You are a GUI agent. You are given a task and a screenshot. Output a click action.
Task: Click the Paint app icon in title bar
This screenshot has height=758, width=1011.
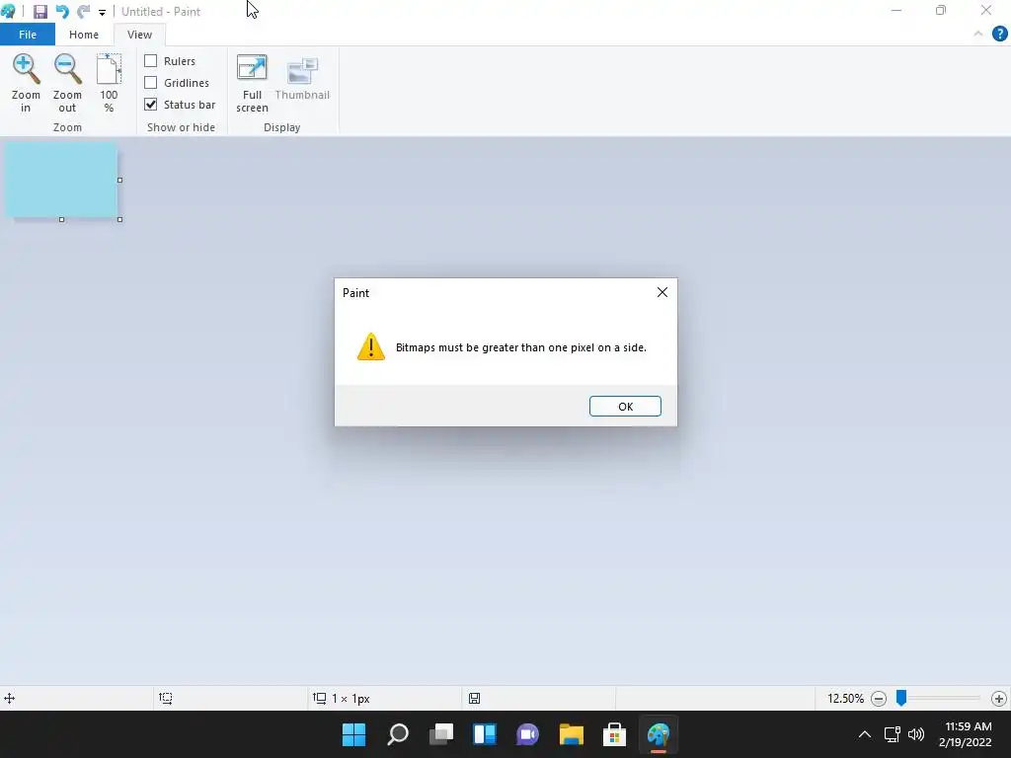click(x=8, y=12)
